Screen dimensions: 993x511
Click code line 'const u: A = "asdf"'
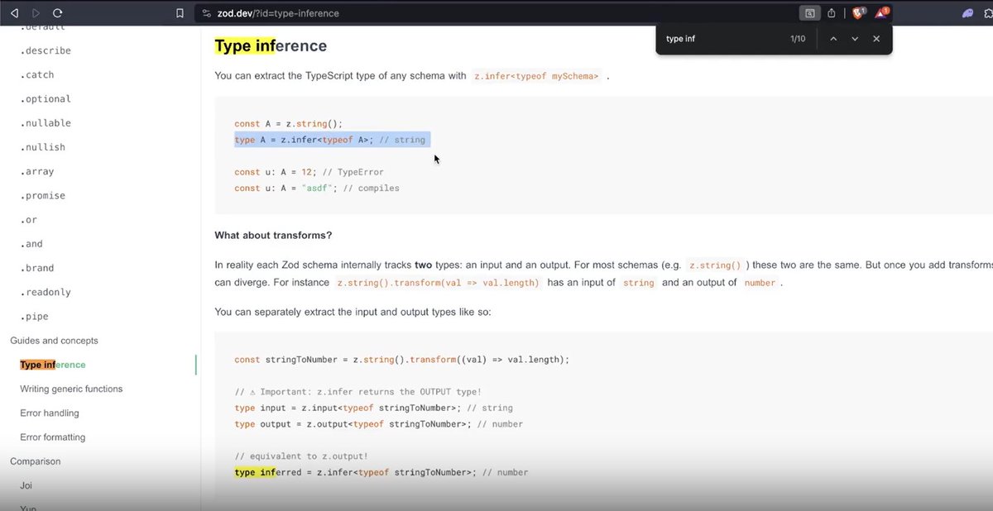pos(317,188)
